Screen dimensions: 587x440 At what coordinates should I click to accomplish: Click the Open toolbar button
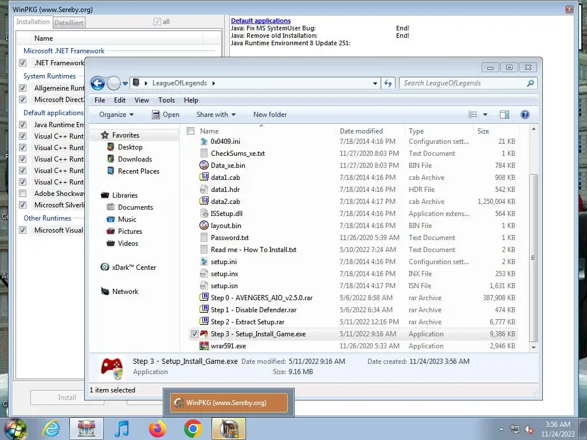pyautogui.click(x=166, y=115)
